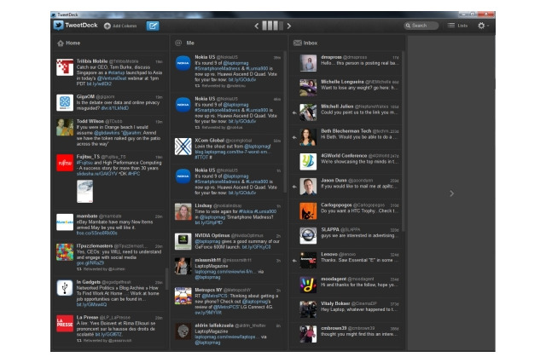546x363 pixels.
Task: Click right chevron in empty panel
Action: coord(451,193)
